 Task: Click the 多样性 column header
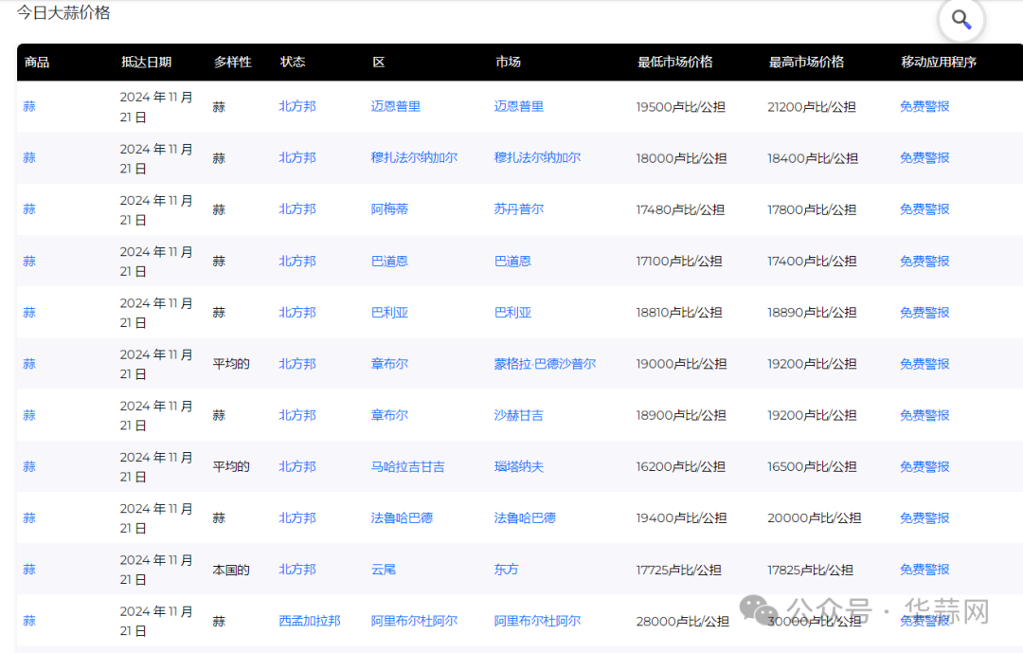coord(233,62)
